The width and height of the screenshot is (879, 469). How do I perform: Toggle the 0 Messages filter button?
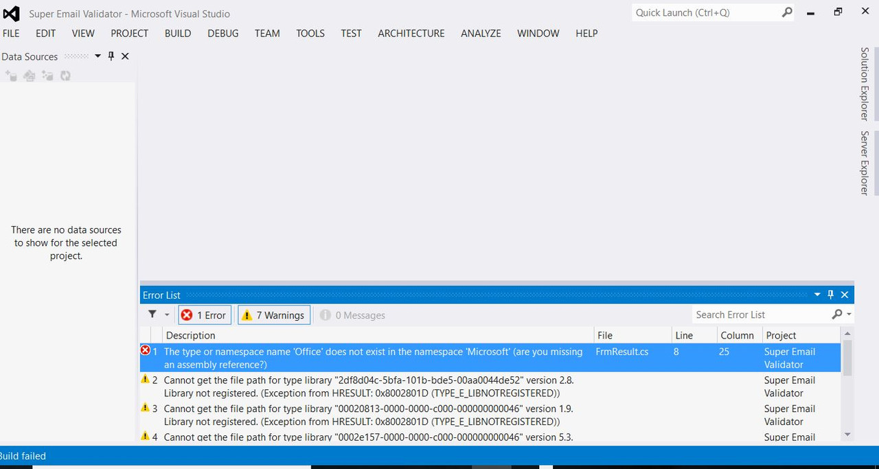(353, 315)
